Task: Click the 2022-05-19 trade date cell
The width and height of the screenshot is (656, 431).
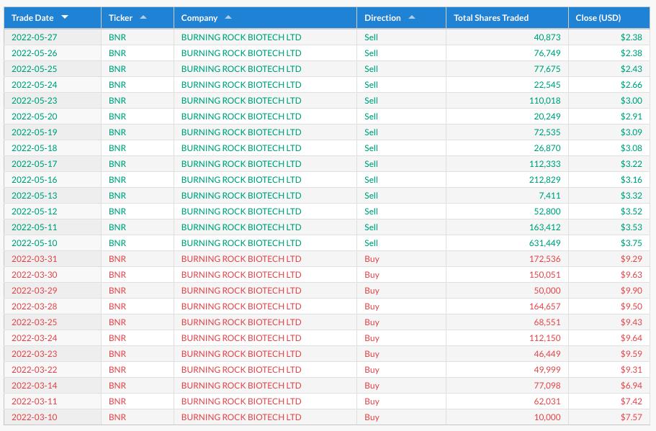Action: 34,132
